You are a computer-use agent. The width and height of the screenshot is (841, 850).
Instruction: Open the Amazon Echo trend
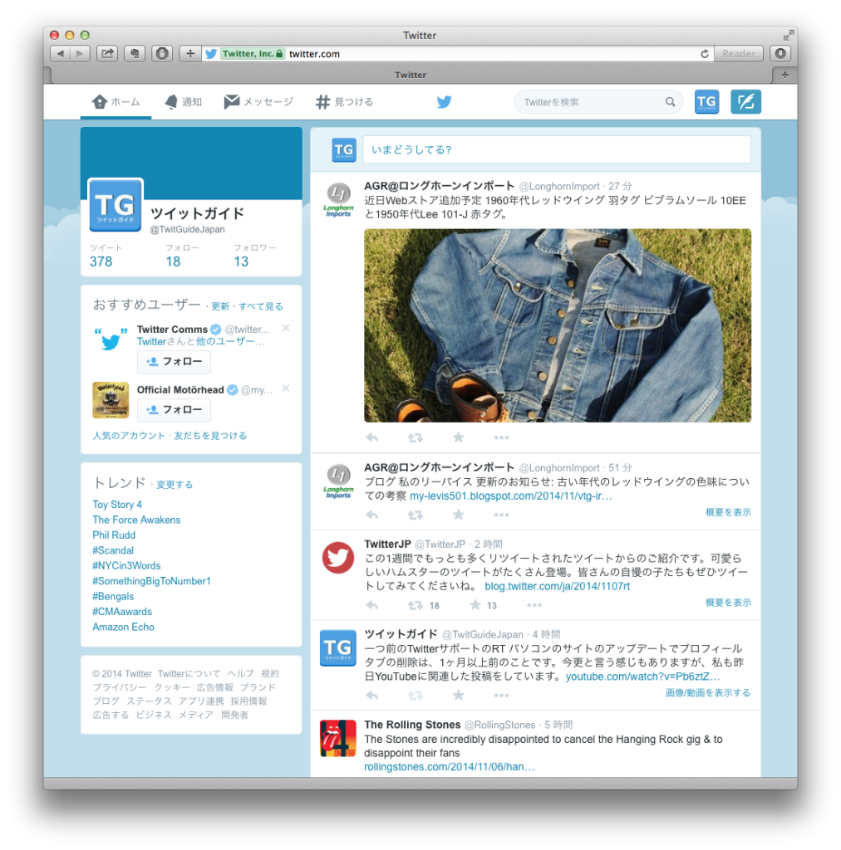pos(123,628)
